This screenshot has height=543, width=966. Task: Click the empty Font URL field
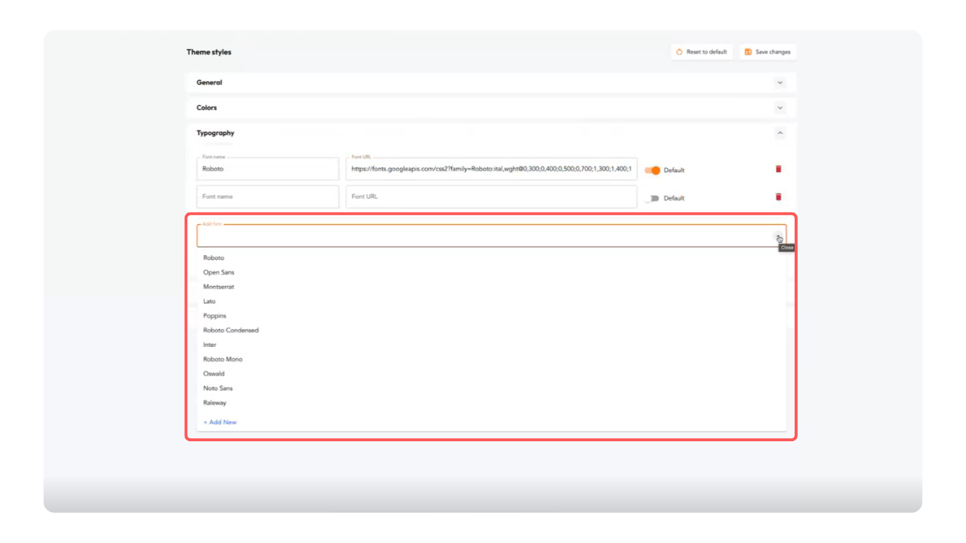click(491, 197)
